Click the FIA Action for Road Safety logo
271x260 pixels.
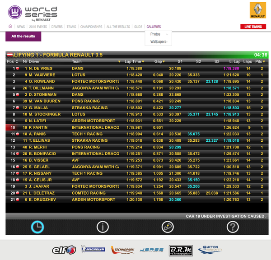210,250
